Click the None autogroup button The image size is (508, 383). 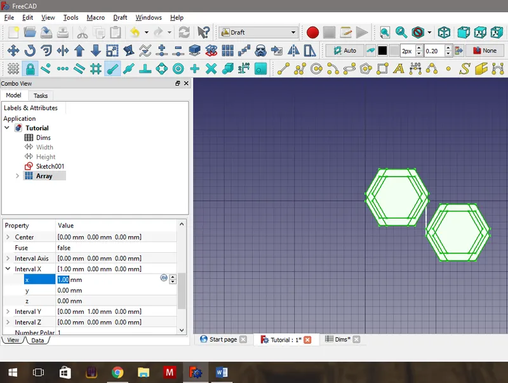coord(485,51)
